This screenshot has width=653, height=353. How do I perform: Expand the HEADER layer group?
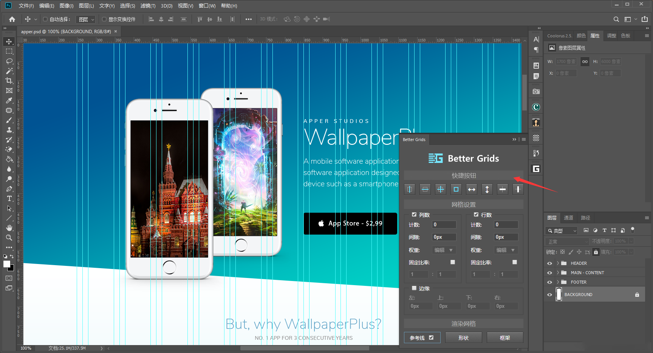[558, 263]
